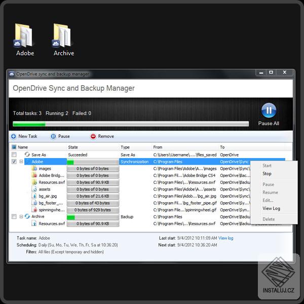Sort by the Name column header
Screen dimensions: 304x304
[23, 147]
